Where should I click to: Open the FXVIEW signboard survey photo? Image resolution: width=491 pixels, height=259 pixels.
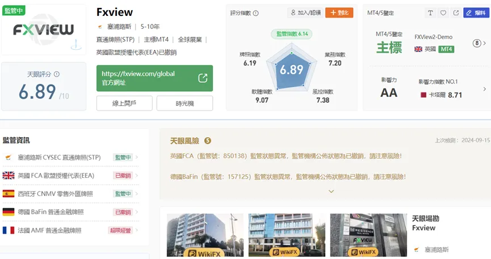click(x=368, y=235)
